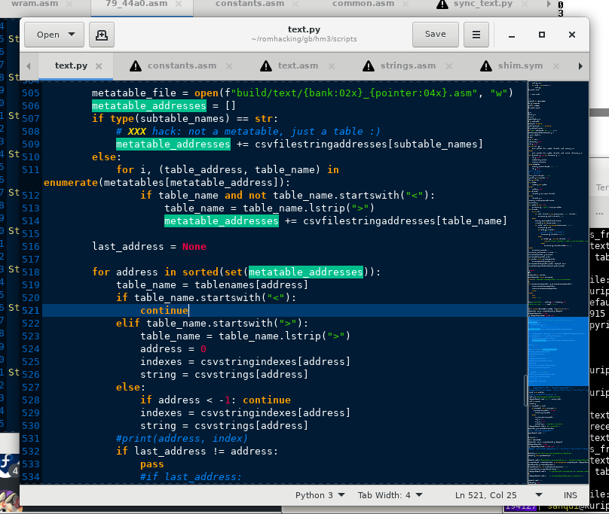The height and width of the screenshot is (514, 609).
Task: Switch to the text.asm tab
Action: pyautogui.click(x=298, y=65)
